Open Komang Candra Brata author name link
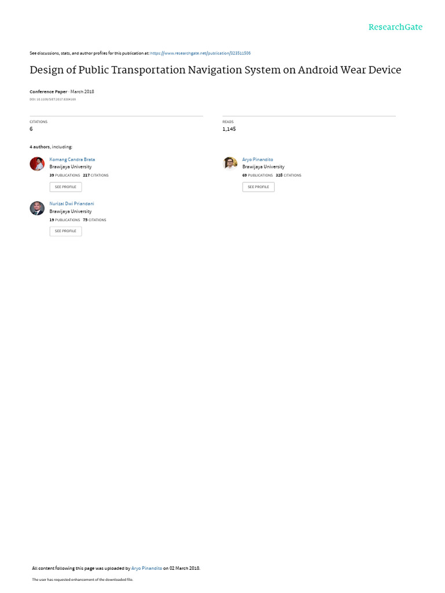 tap(72, 159)
